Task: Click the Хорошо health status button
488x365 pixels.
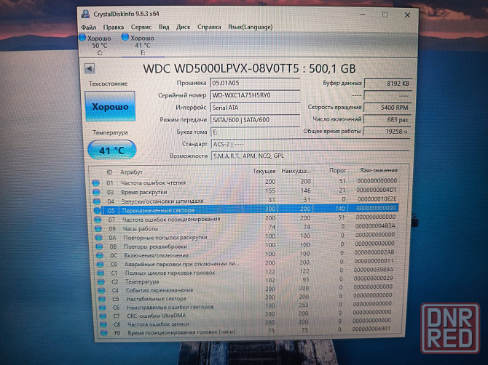Action: tap(110, 107)
